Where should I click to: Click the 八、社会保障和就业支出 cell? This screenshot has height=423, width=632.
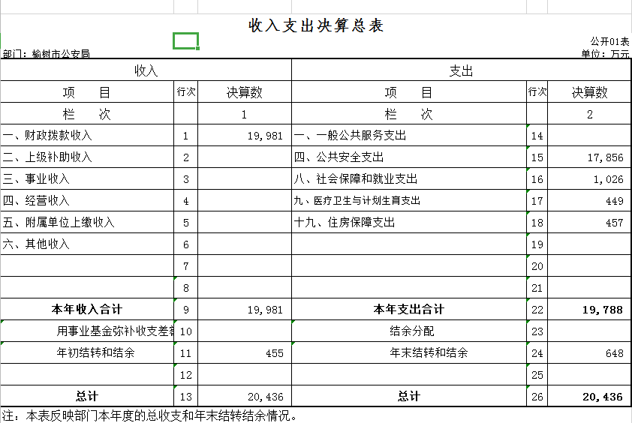click(356, 179)
